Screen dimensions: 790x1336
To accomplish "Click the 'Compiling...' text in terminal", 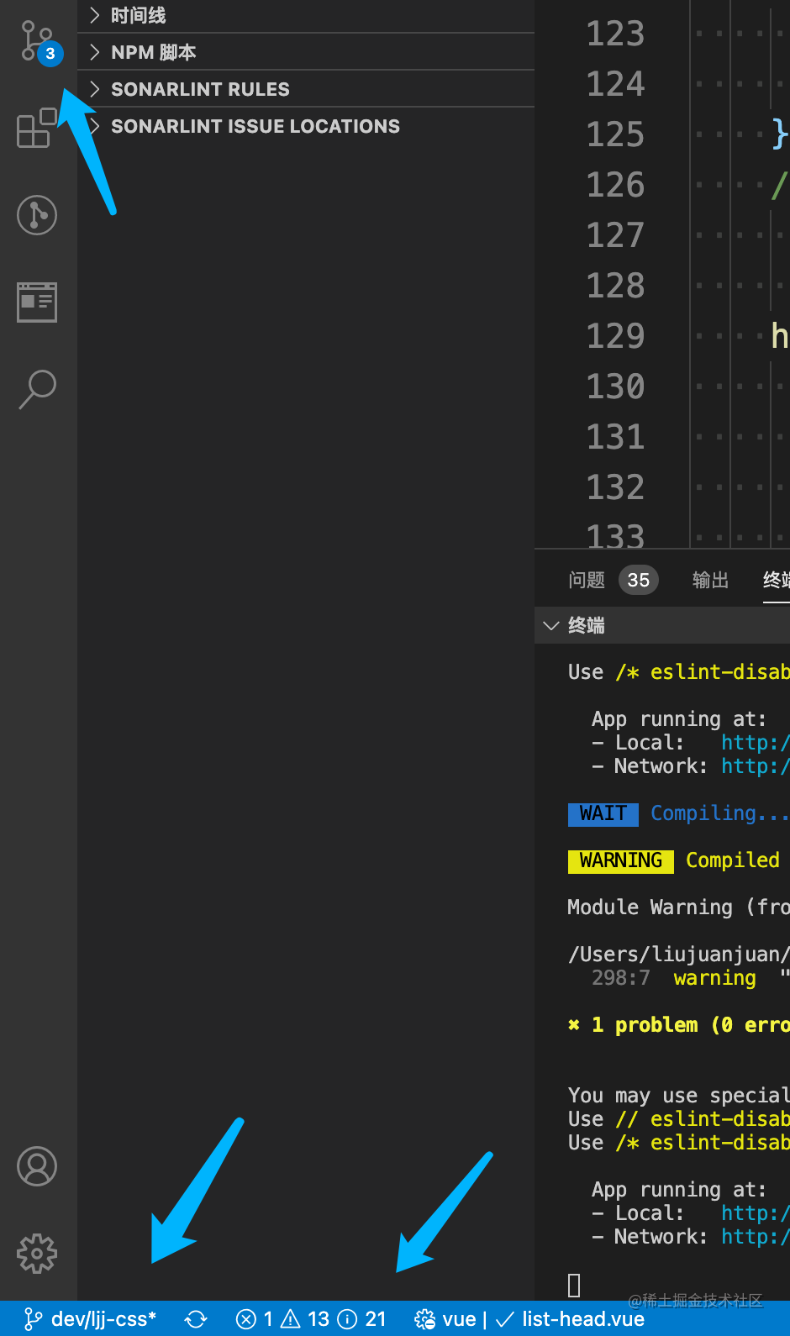I will [719, 813].
